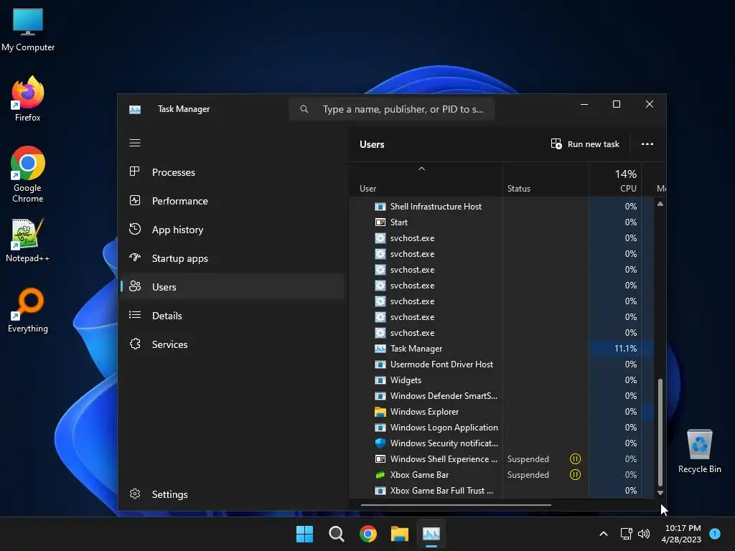Open taskbar Search
The height and width of the screenshot is (551, 735).
(x=336, y=534)
